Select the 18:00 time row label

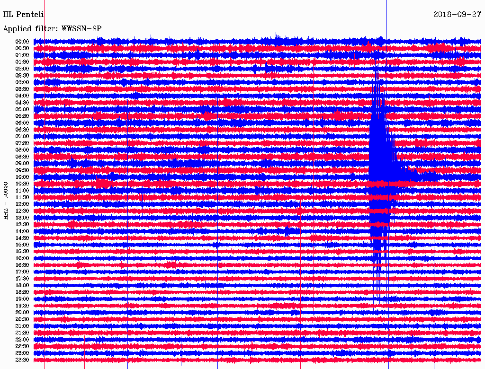pyautogui.click(x=22, y=286)
